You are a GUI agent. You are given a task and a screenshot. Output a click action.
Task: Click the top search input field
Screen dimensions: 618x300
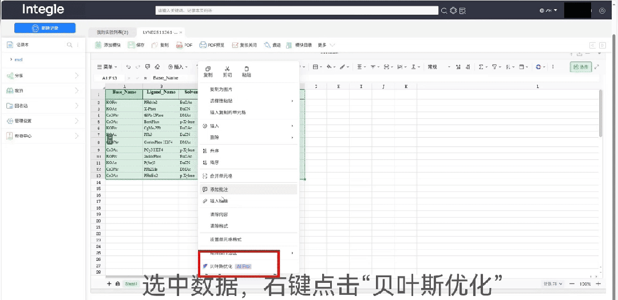tap(297, 11)
